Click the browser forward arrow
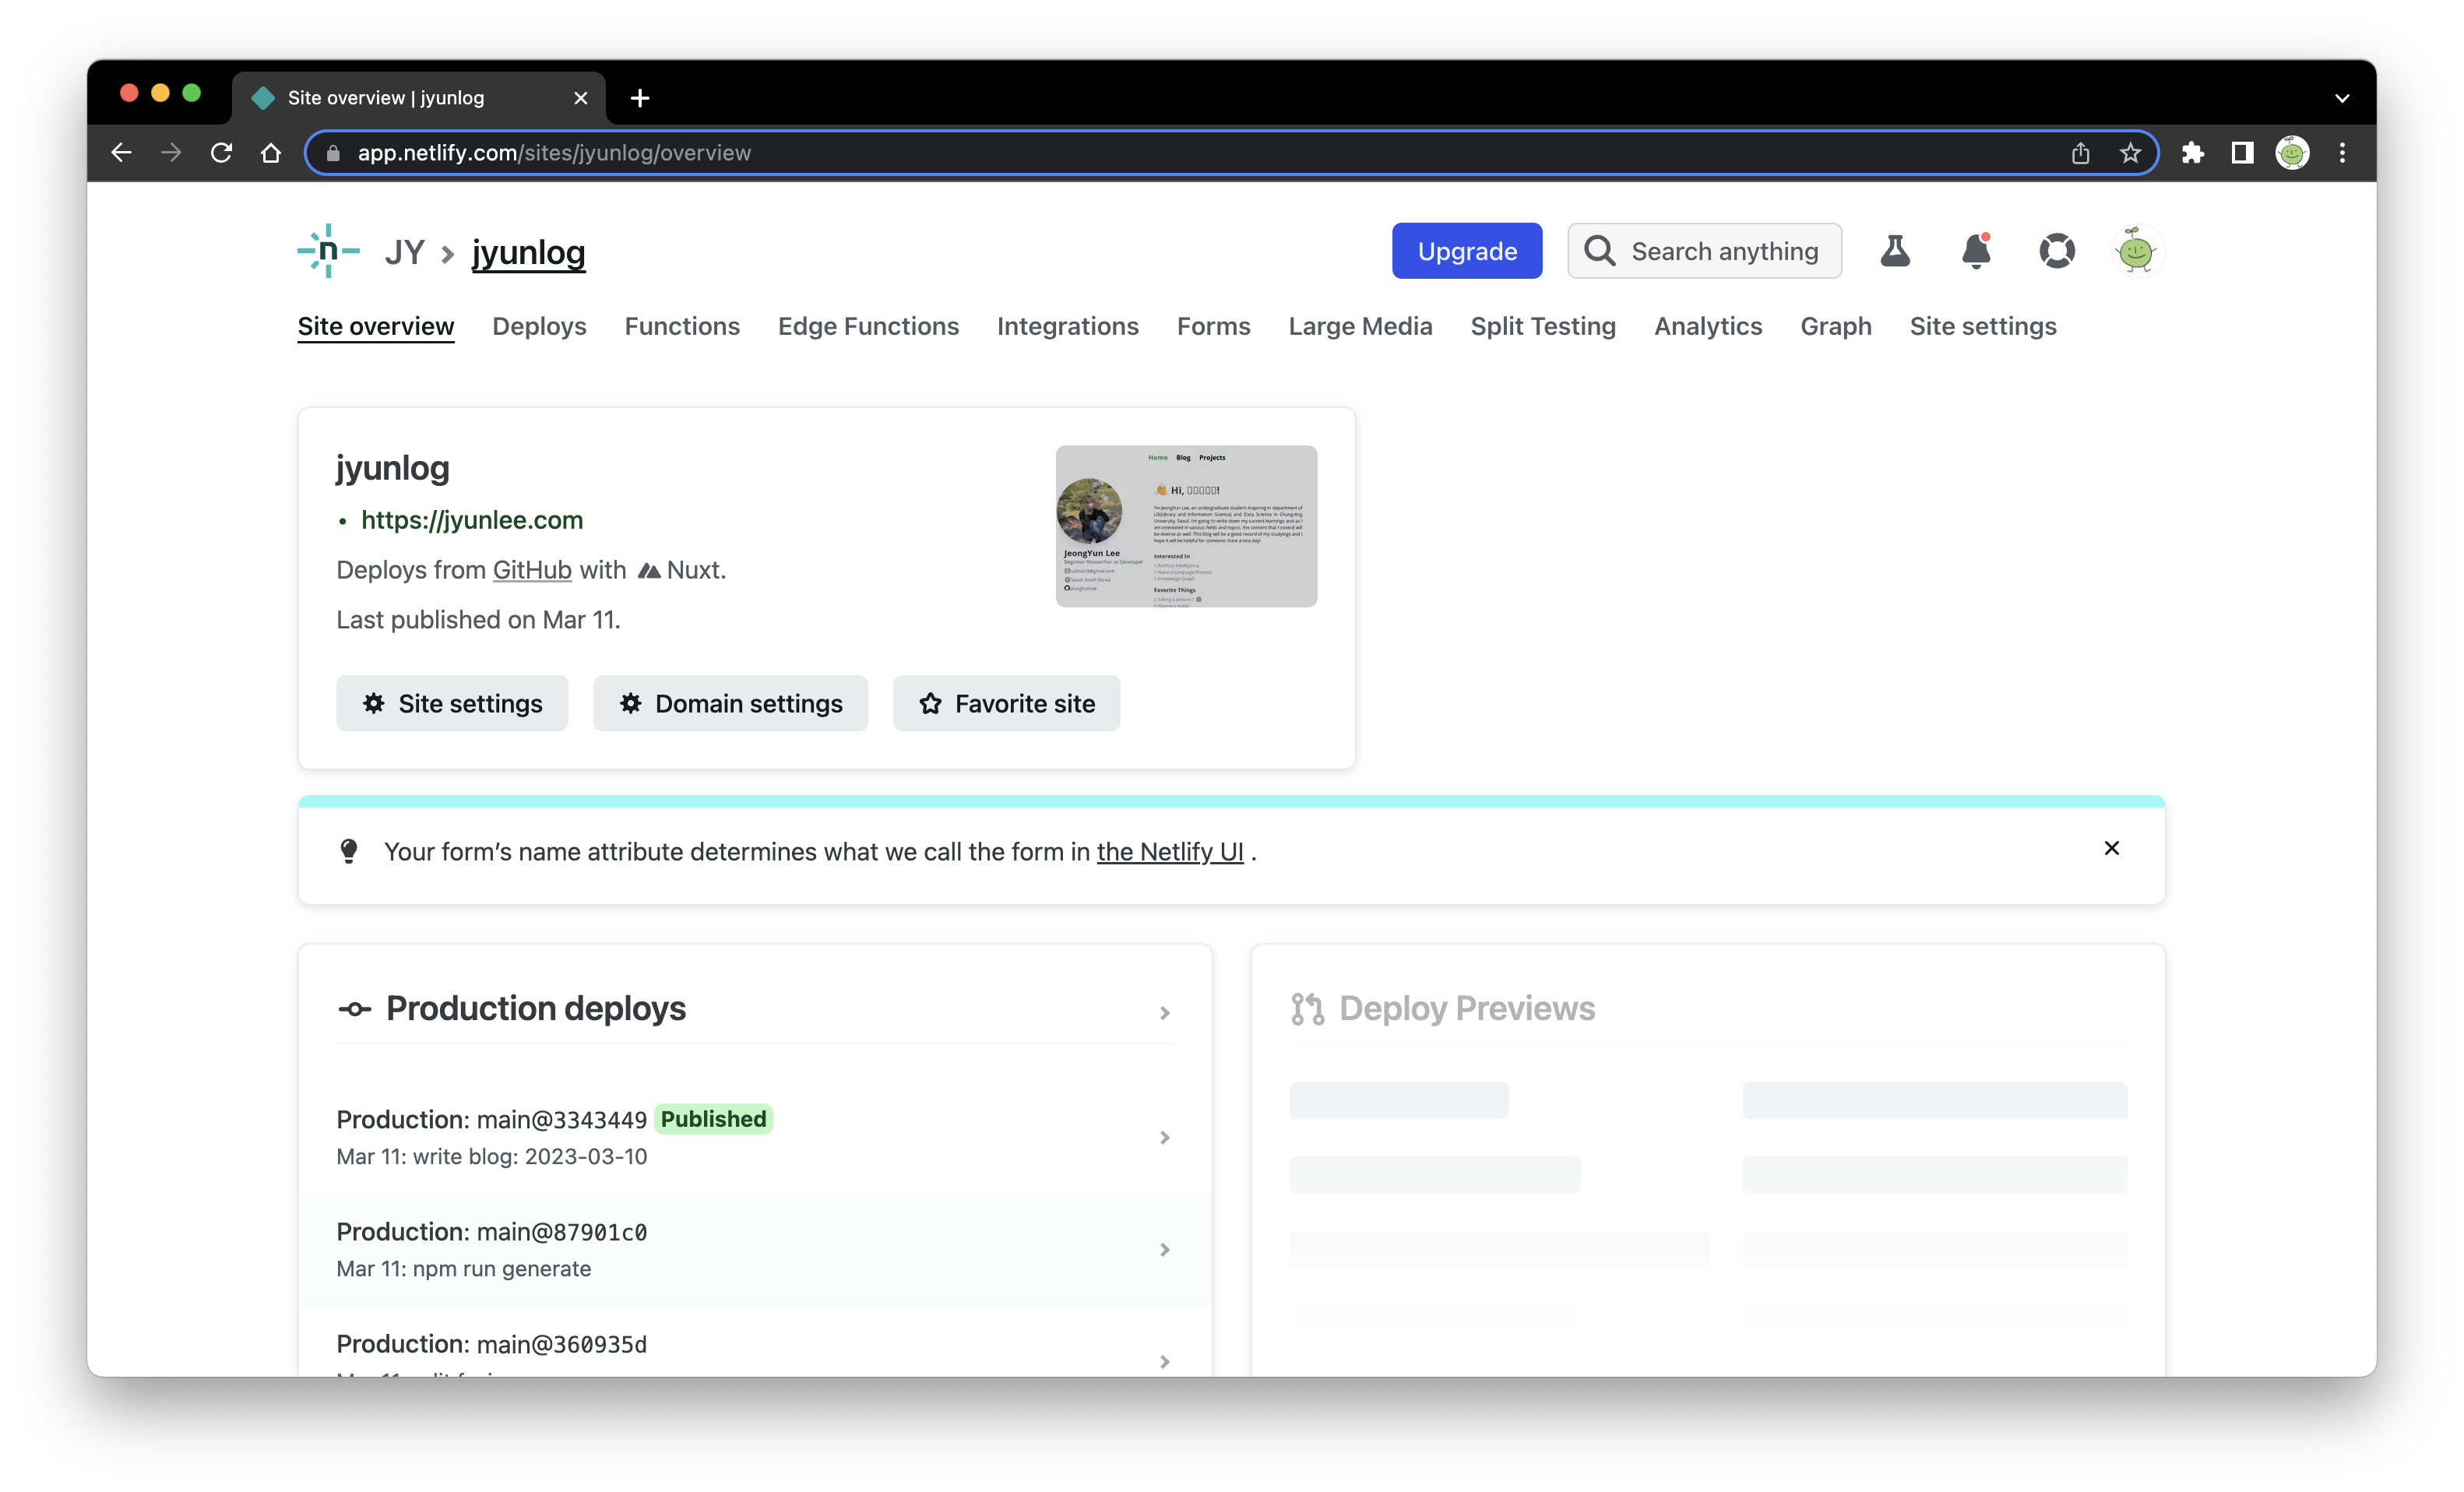 (x=171, y=153)
